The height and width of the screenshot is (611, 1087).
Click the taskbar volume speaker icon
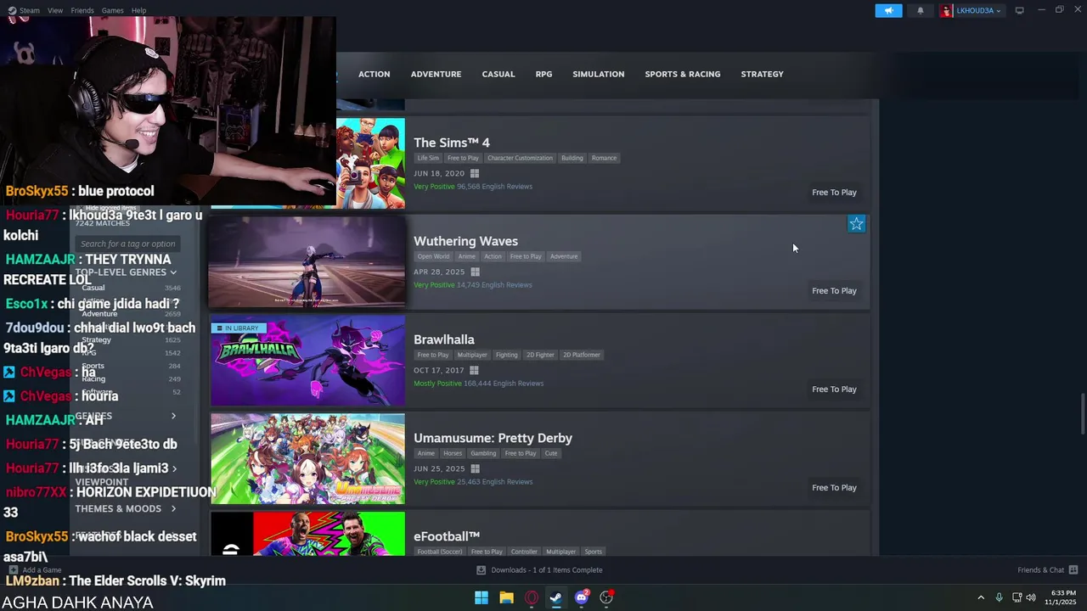click(x=1031, y=597)
